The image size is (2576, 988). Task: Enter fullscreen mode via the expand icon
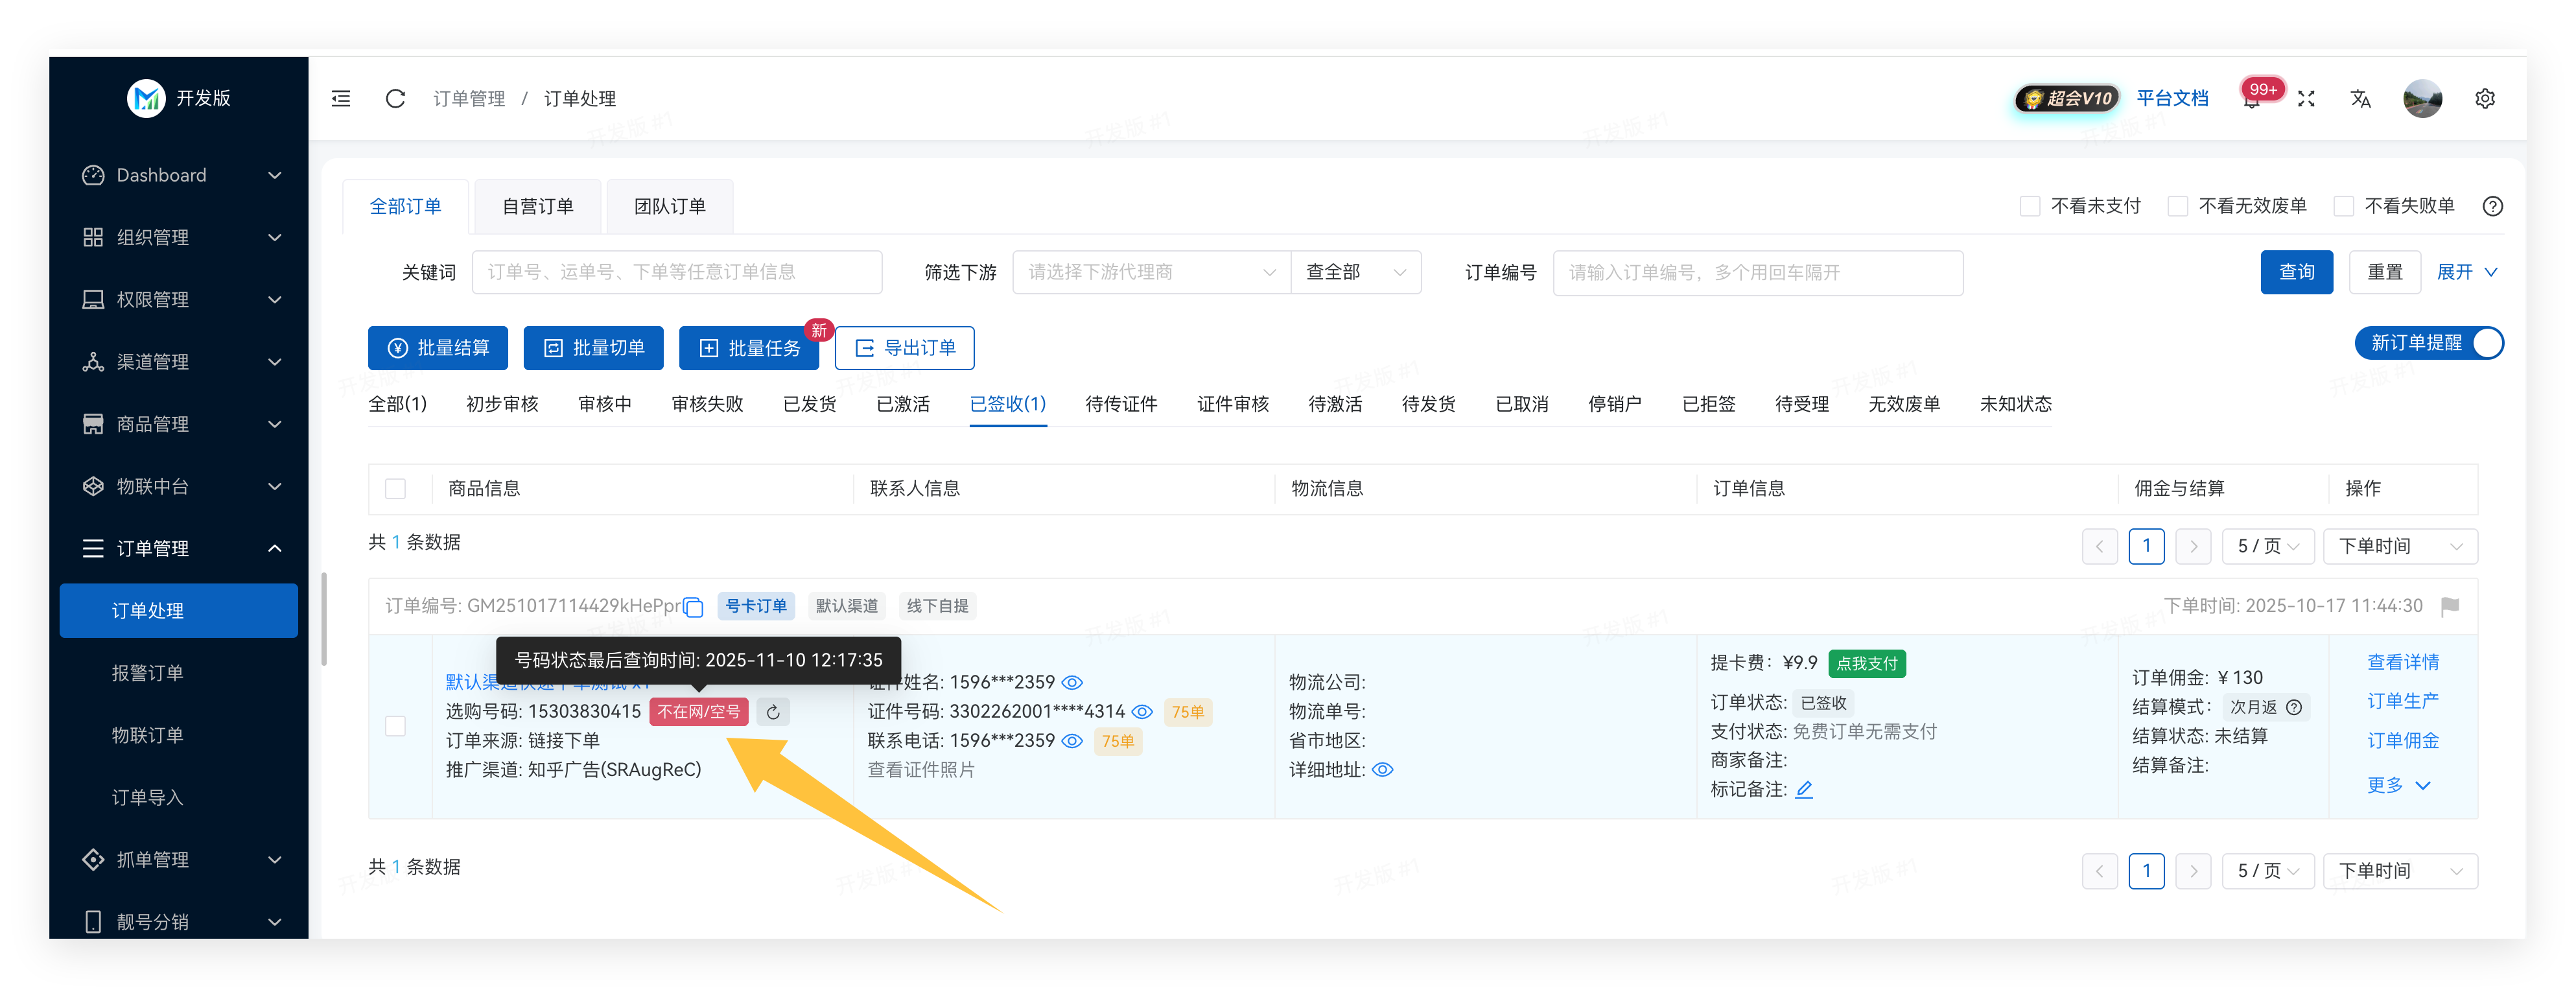pos(2306,99)
